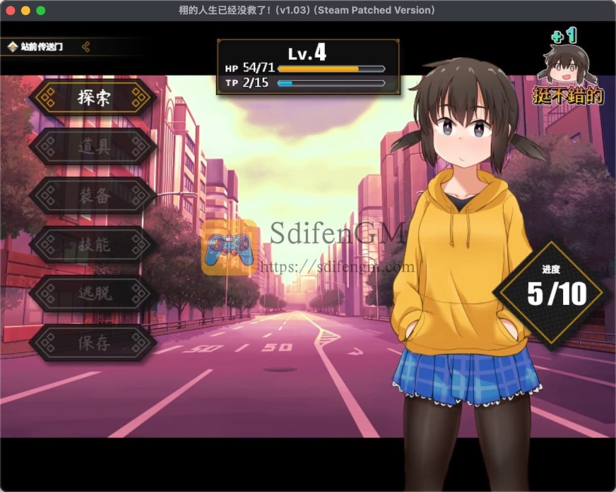Click the +1 bonus indicator
This screenshot has height=492, width=616.
[x=564, y=35]
